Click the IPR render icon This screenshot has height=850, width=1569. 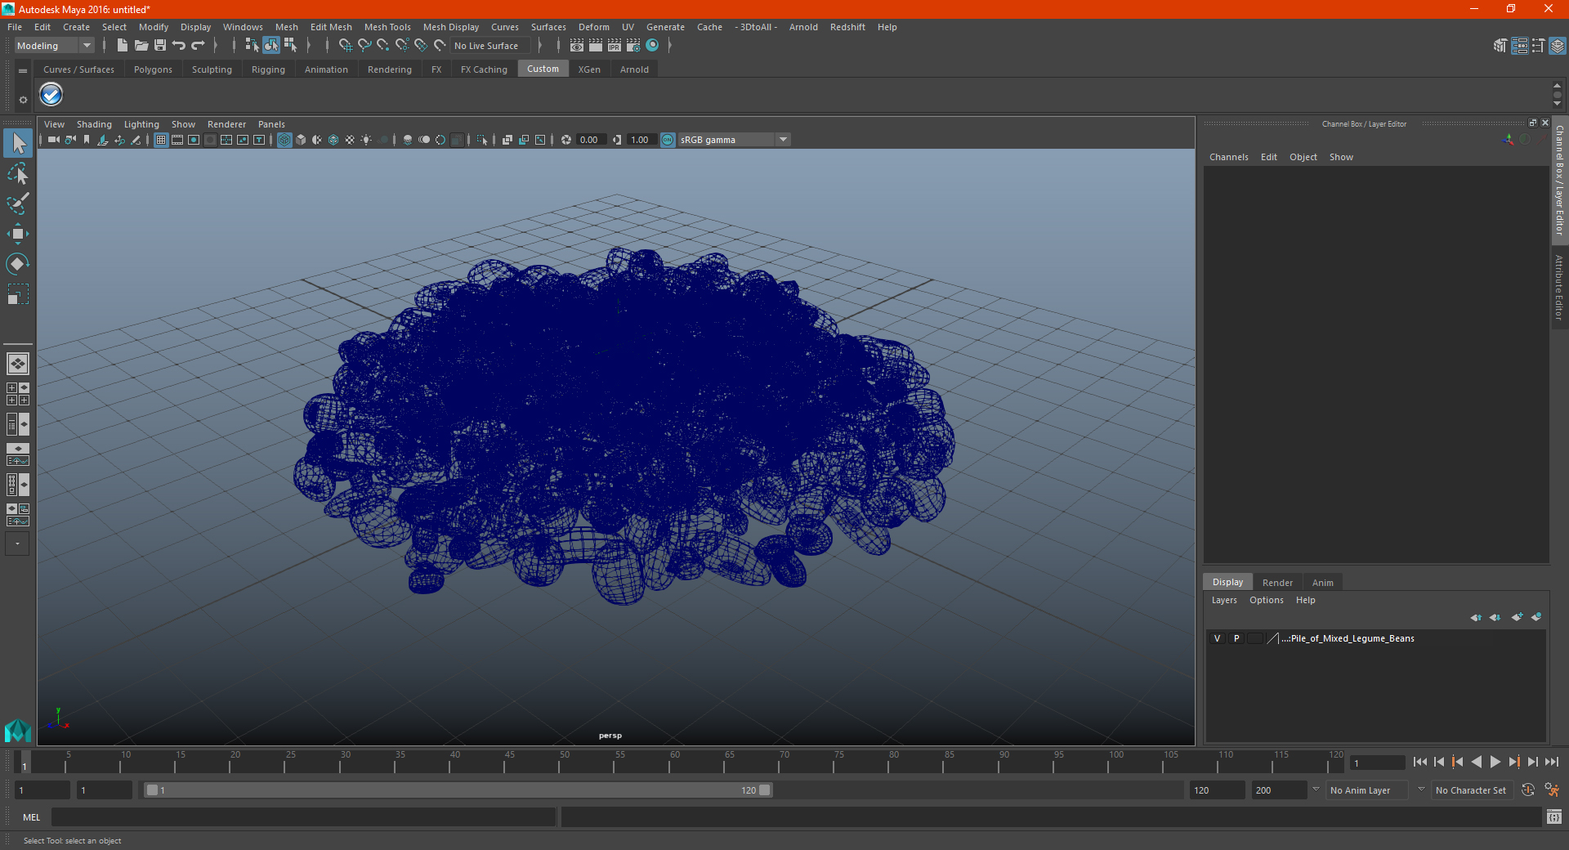tap(615, 46)
